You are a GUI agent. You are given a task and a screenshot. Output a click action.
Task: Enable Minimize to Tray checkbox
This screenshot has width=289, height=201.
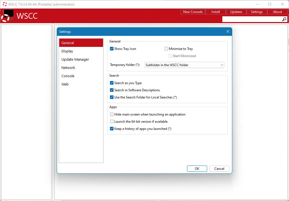[x=166, y=49]
